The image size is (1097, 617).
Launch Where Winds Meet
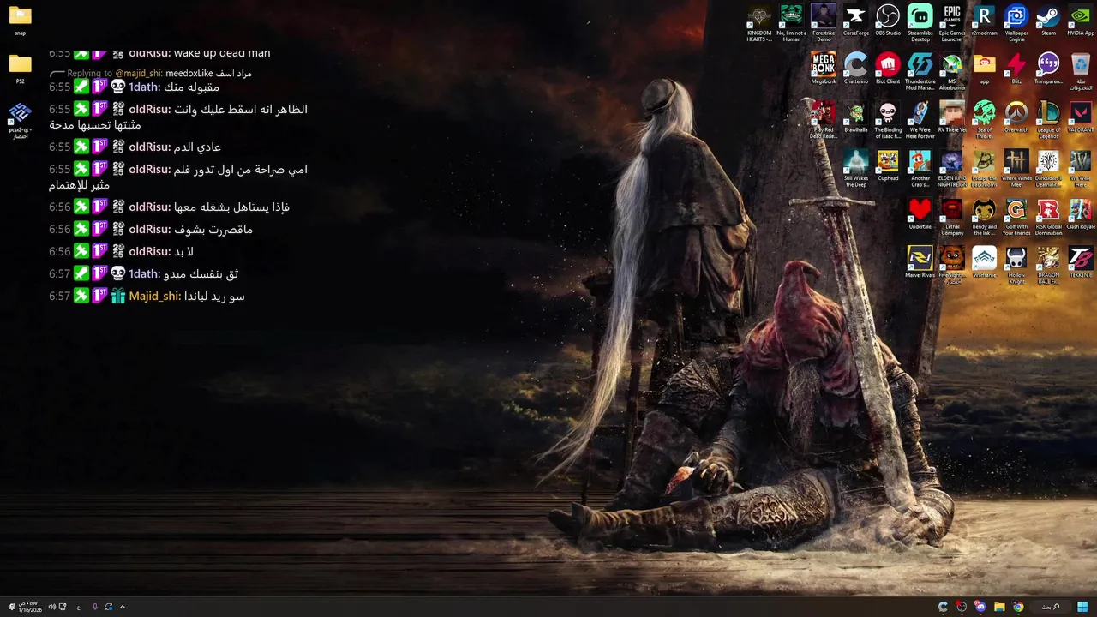[1016, 167]
